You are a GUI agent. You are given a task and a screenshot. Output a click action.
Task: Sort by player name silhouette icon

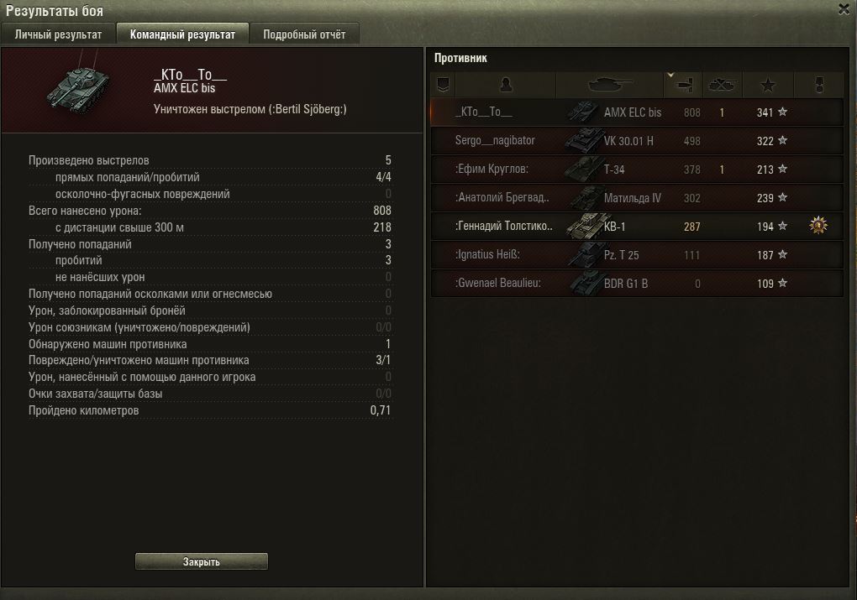pos(506,85)
